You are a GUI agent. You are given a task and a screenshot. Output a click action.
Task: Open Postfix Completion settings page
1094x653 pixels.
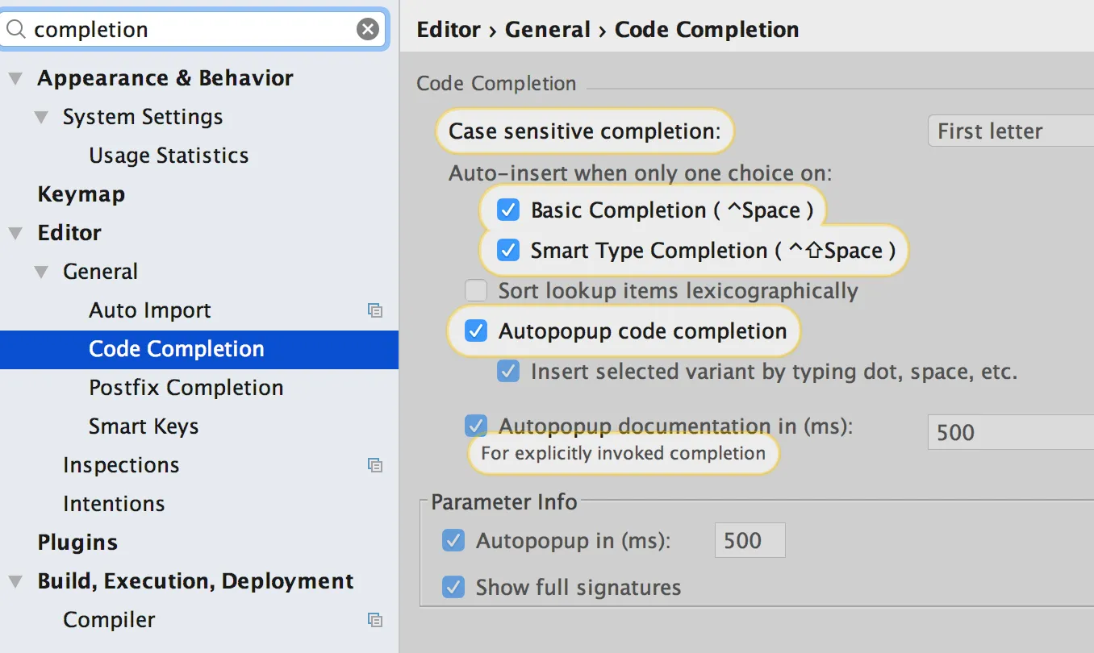pos(186,388)
